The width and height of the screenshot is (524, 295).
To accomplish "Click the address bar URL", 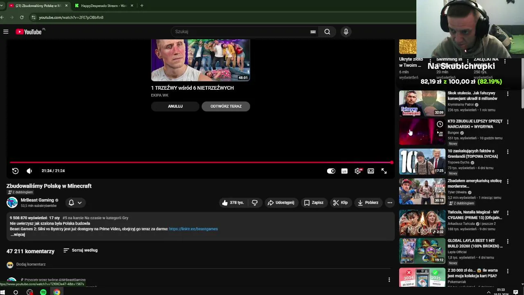I will click(x=71, y=18).
